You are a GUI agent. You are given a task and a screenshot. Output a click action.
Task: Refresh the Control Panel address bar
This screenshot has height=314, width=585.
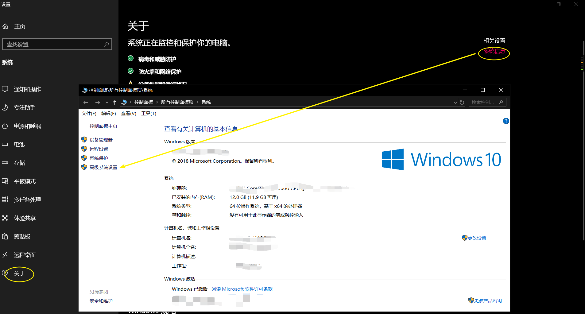462,102
